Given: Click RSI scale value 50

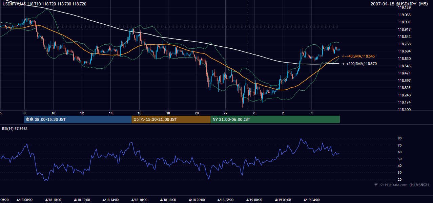Looking at the screenshot, I should pyautogui.click(x=399, y=159).
